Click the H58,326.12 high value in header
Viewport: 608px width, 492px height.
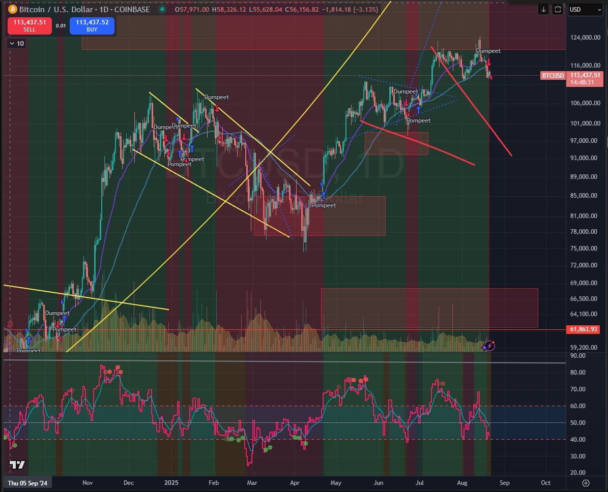click(229, 9)
